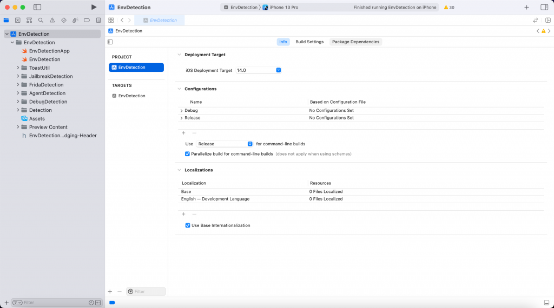Open the Find navigator magnifier icon
This screenshot has width=554, height=308.
[41, 20]
